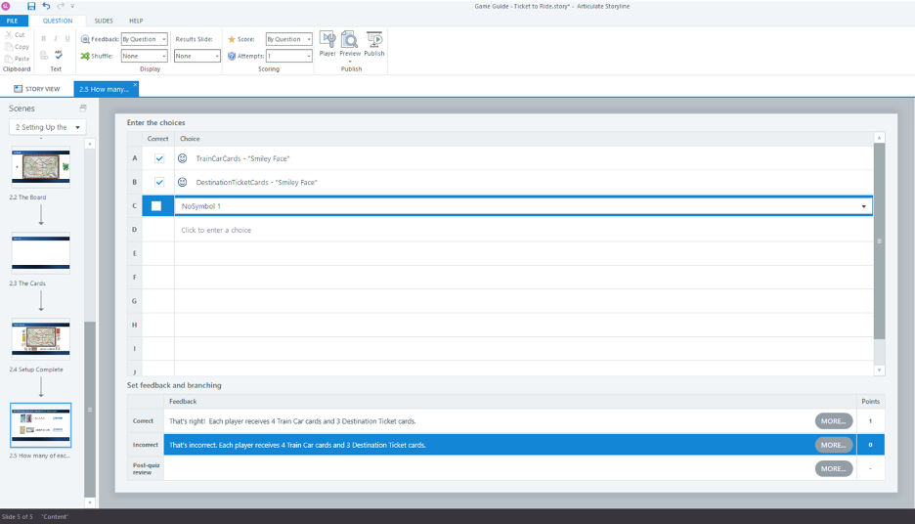The image size is (915, 524).
Task: Click the Score star icon
Action: click(232, 39)
